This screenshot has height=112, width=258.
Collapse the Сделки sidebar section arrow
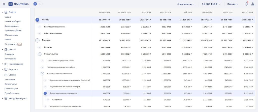(3, 75)
